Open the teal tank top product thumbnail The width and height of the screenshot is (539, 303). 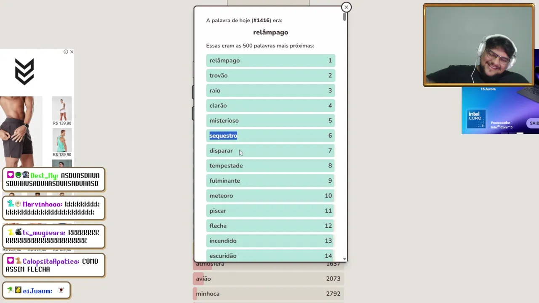tap(62, 141)
